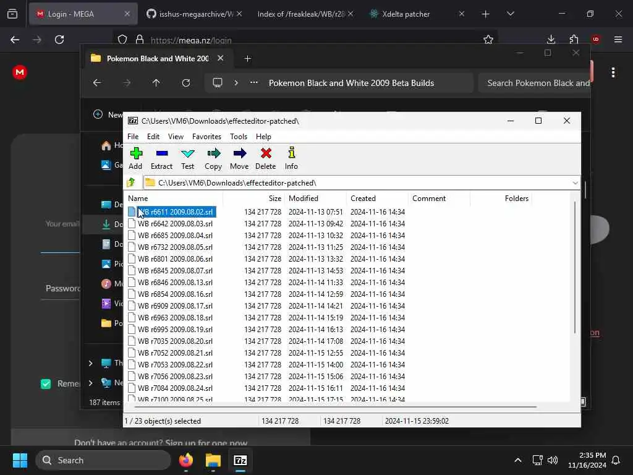Open hidden breadcrumb ellipsis in Explorer
The width and height of the screenshot is (633, 475).
pos(254,82)
